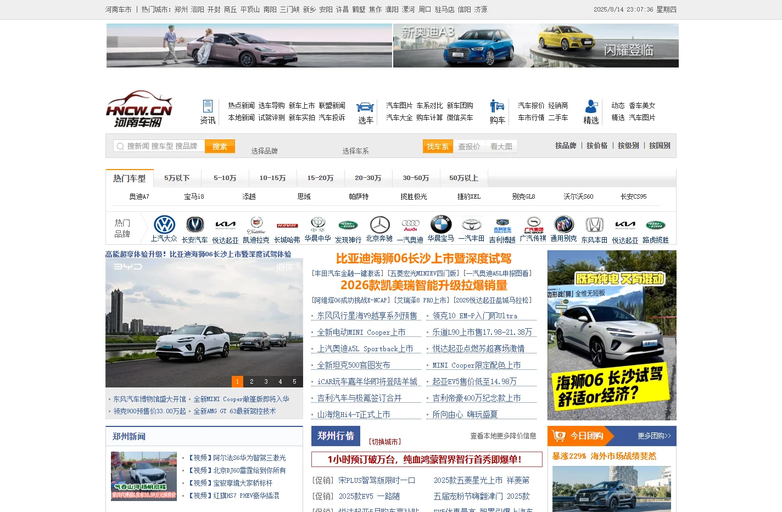782x512 pixels.
Task: Open headline 比亚迪海狮06长沙上市暨深度试驾
Action: pyautogui.click(x=424, y=258)
